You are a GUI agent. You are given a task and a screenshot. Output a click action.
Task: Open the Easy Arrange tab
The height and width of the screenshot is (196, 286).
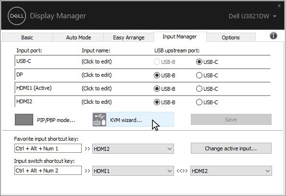(x=129, y=37)
